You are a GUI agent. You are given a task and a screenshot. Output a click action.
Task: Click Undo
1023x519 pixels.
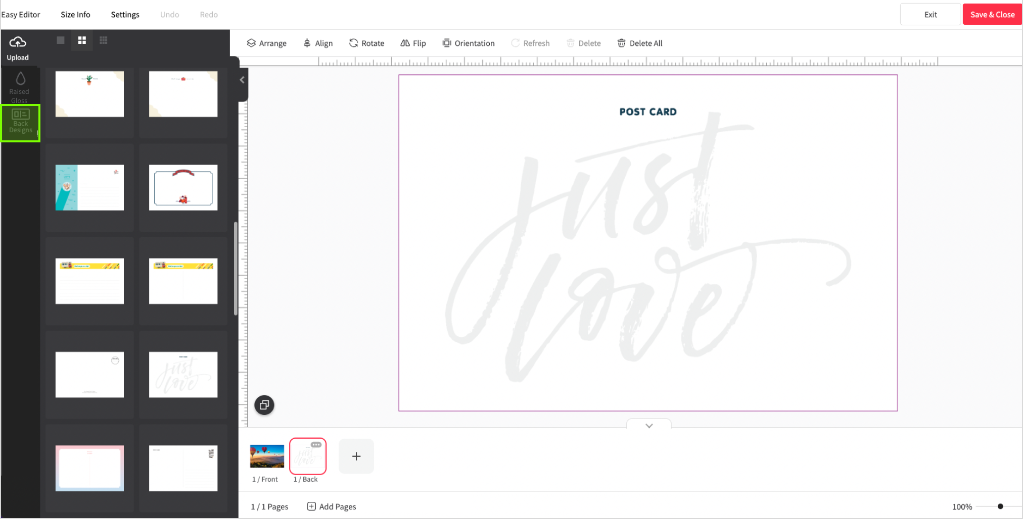coord(169,15)
